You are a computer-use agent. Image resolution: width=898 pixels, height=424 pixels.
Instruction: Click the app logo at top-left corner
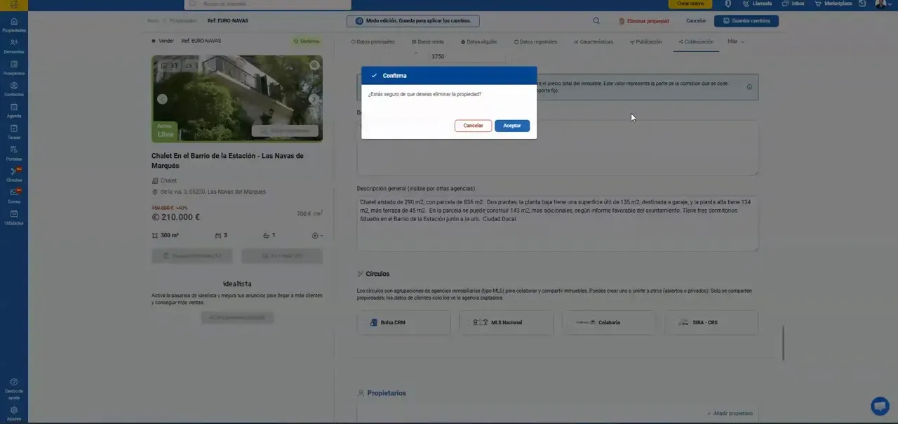click(14, 5)
